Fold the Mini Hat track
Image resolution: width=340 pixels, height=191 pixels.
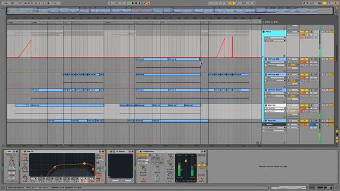[x=266, y=105]
